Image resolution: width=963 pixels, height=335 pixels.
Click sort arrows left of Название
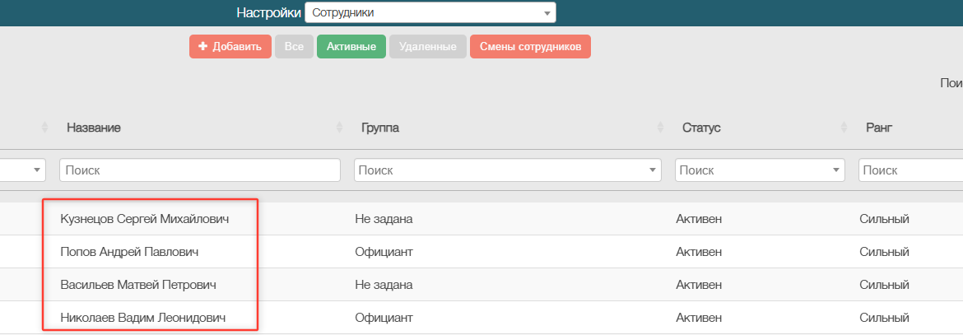(44, 128)
